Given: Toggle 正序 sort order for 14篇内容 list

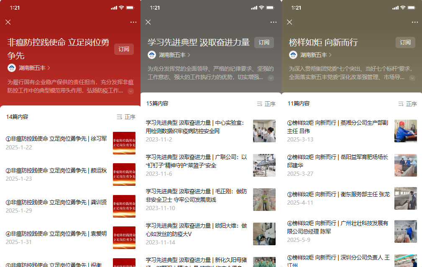Looking at the screenshot, I should coord(126,117).
